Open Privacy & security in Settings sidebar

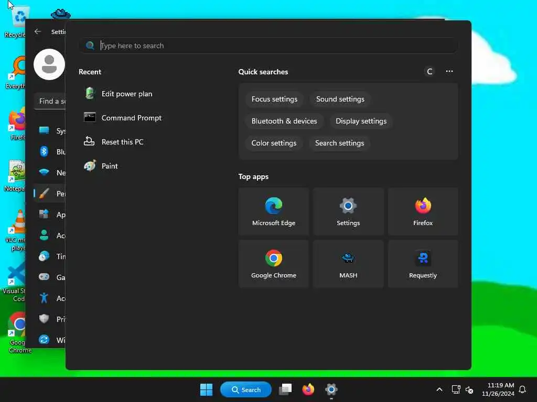point(50,319)
